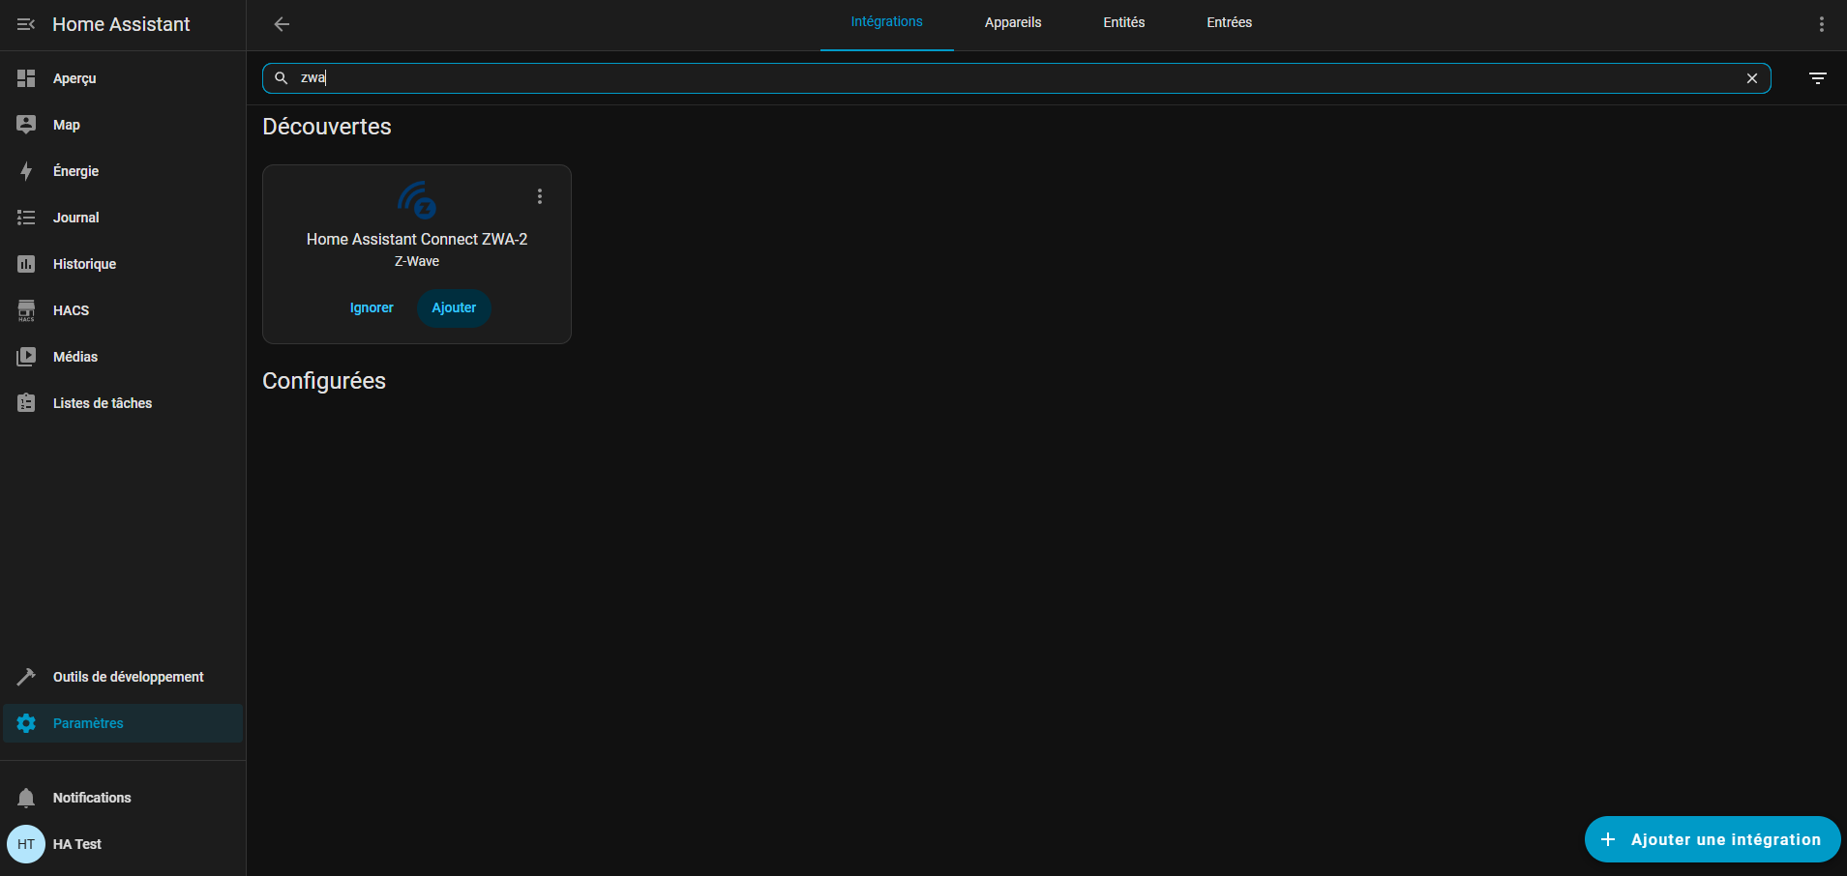The width and height of the screenshot is (1847, 876).
Task: Select the HACS sidebar label
Action: pos(71,310)
